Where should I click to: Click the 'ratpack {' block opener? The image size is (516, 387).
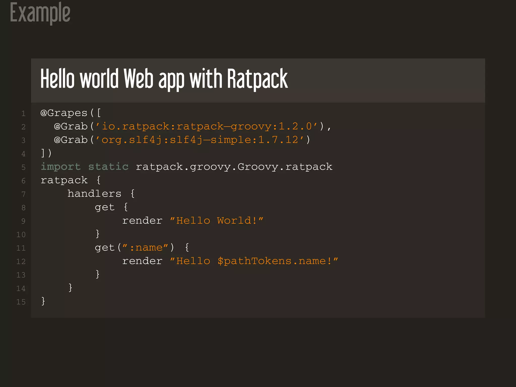coord(71,180)
